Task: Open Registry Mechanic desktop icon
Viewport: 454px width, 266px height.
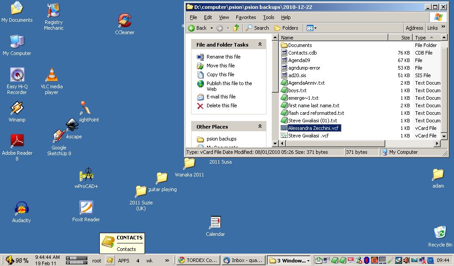Action: pos(54,11)
